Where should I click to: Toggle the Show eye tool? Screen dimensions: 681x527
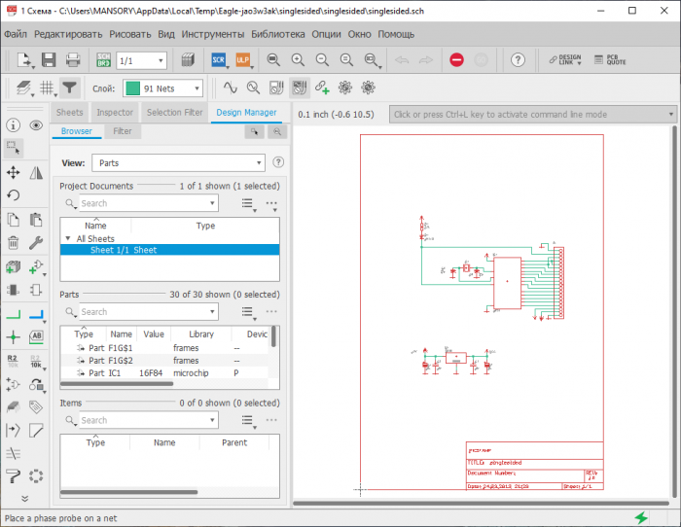pyautogui.click(x=36, y=125)
